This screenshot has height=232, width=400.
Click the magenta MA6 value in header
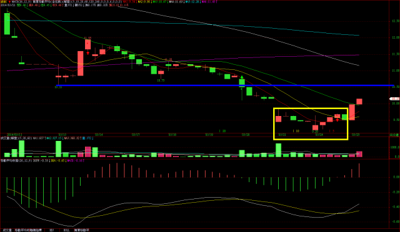click(209, 2)
